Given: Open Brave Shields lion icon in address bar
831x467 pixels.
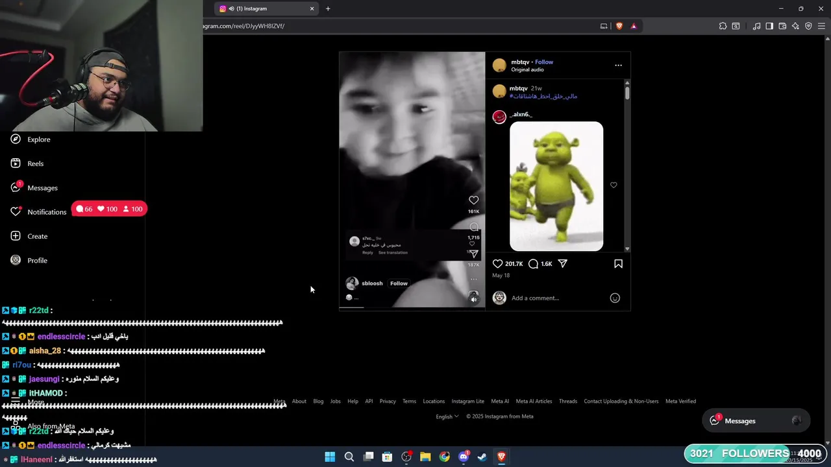Looking at the screenshot, I should (x=619, y=26).
